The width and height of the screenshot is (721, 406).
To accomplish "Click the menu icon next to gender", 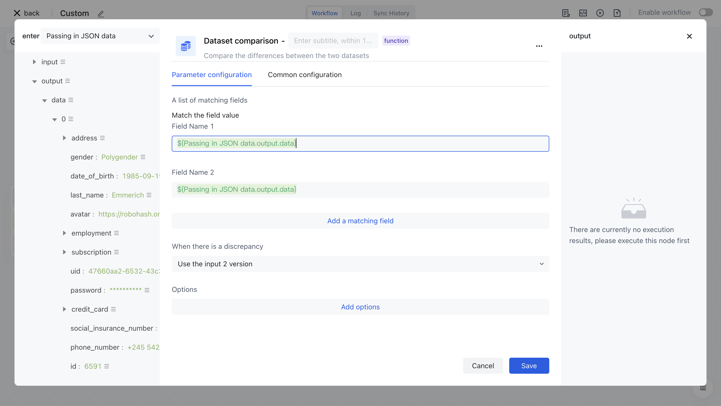I will pyautogui.click(x=143, y=157).
